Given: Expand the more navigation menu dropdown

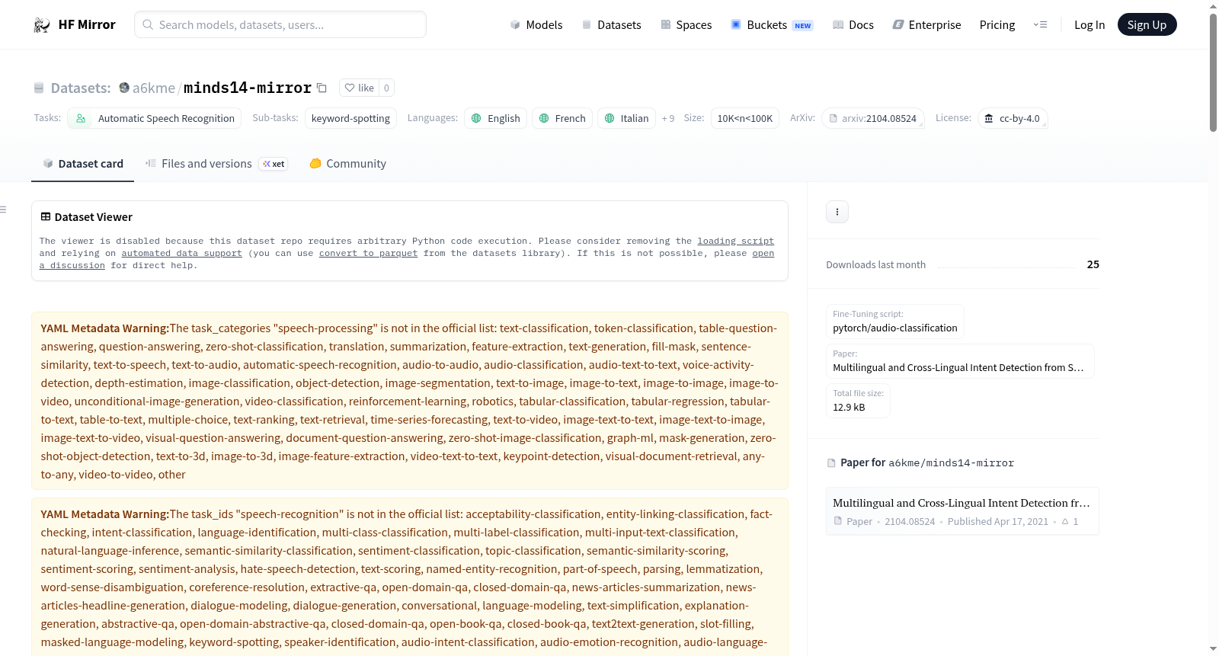Looking at the screenshot, I should [x=1040, y=24].
